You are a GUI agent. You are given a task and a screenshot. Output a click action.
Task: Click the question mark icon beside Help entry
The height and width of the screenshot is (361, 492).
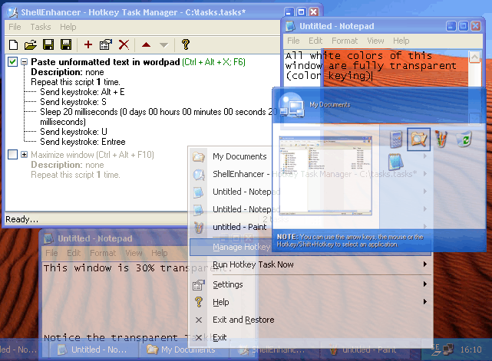pyautogui.click(x=199, y=302)
